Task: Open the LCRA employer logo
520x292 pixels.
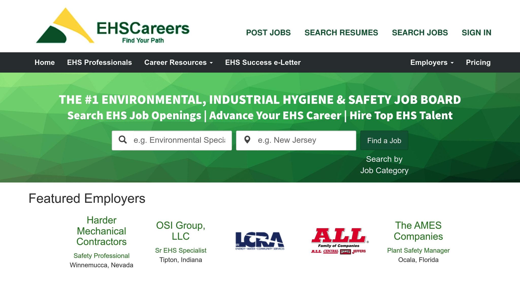Action: pos(260,241)
